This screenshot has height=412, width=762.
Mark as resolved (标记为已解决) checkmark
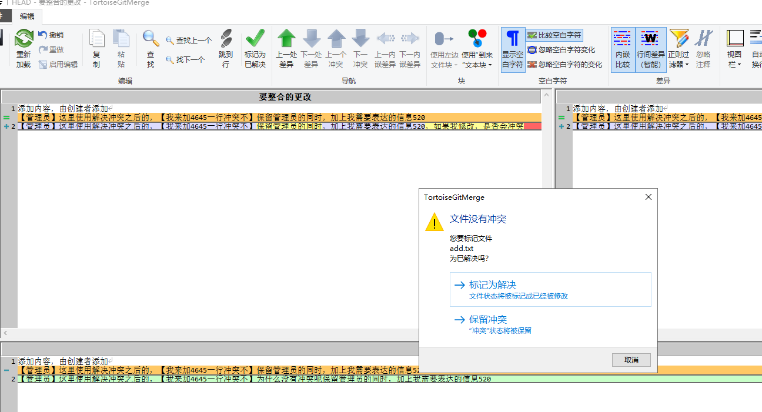(x=255, y=39)
